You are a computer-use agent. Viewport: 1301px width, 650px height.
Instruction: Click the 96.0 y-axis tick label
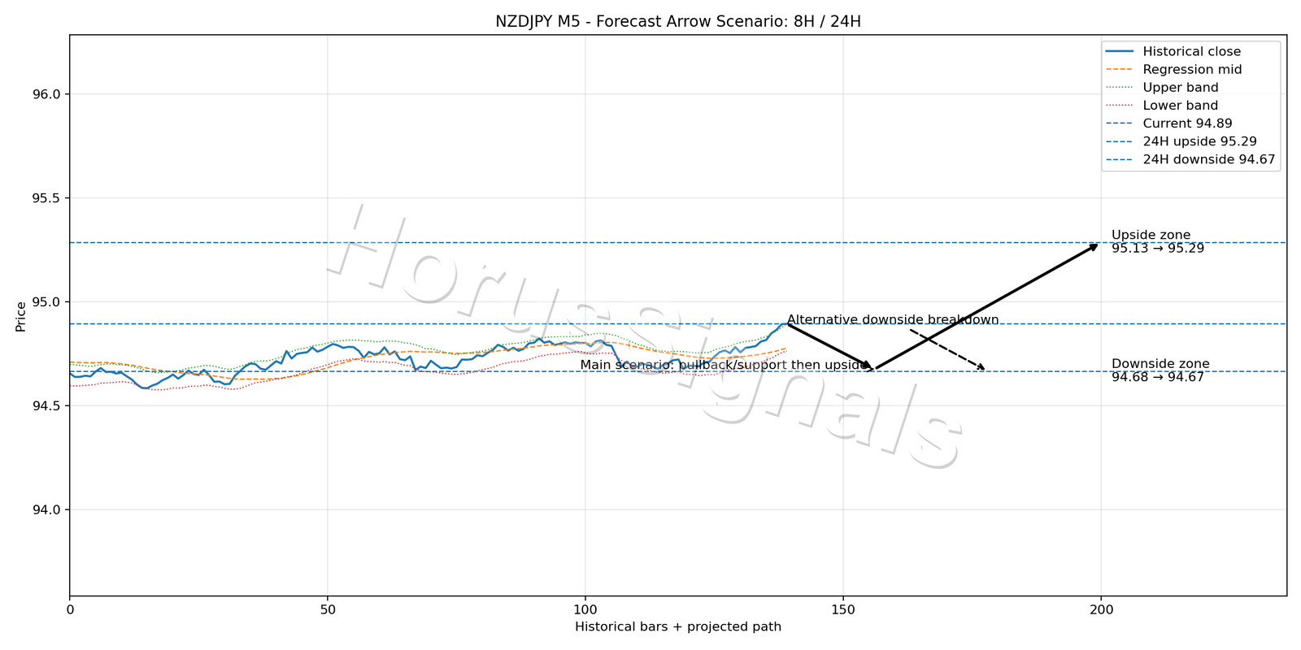pos(47,94)
